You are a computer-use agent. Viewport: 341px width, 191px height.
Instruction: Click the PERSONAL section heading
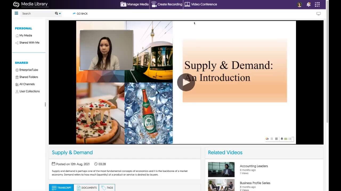(x=23, y=28)
